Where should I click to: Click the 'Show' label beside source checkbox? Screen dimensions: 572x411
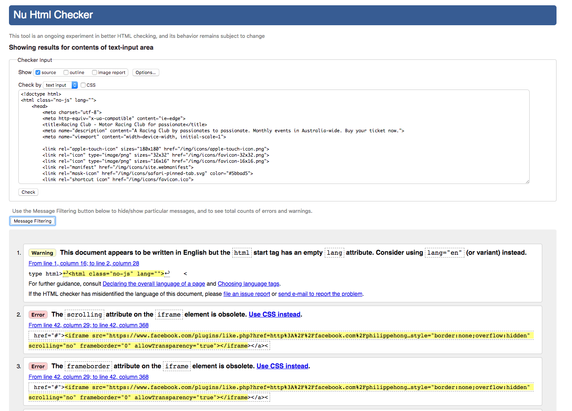coord(25,72)
